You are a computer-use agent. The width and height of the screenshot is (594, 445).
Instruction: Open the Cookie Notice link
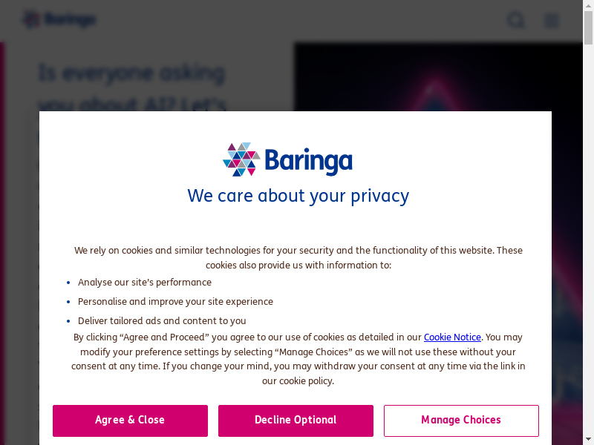(452, 337)
